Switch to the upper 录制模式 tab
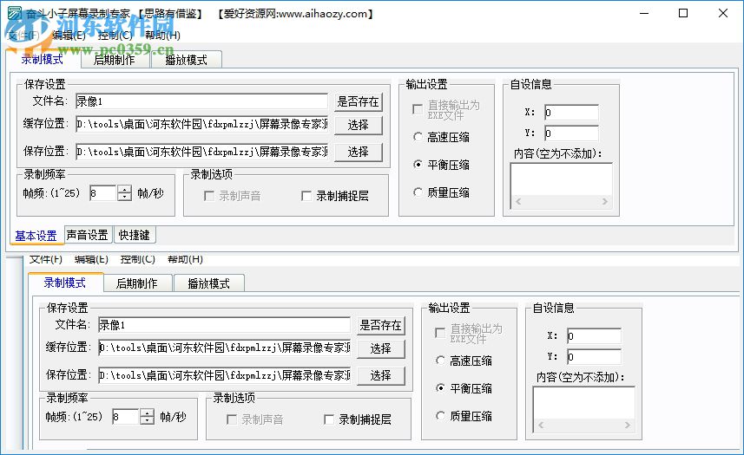This screenshot has height=455, width=744. (42, 59)
